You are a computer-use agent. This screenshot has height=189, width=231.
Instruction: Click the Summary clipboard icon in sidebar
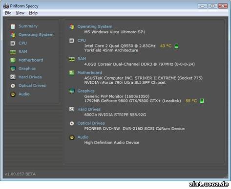13,26
